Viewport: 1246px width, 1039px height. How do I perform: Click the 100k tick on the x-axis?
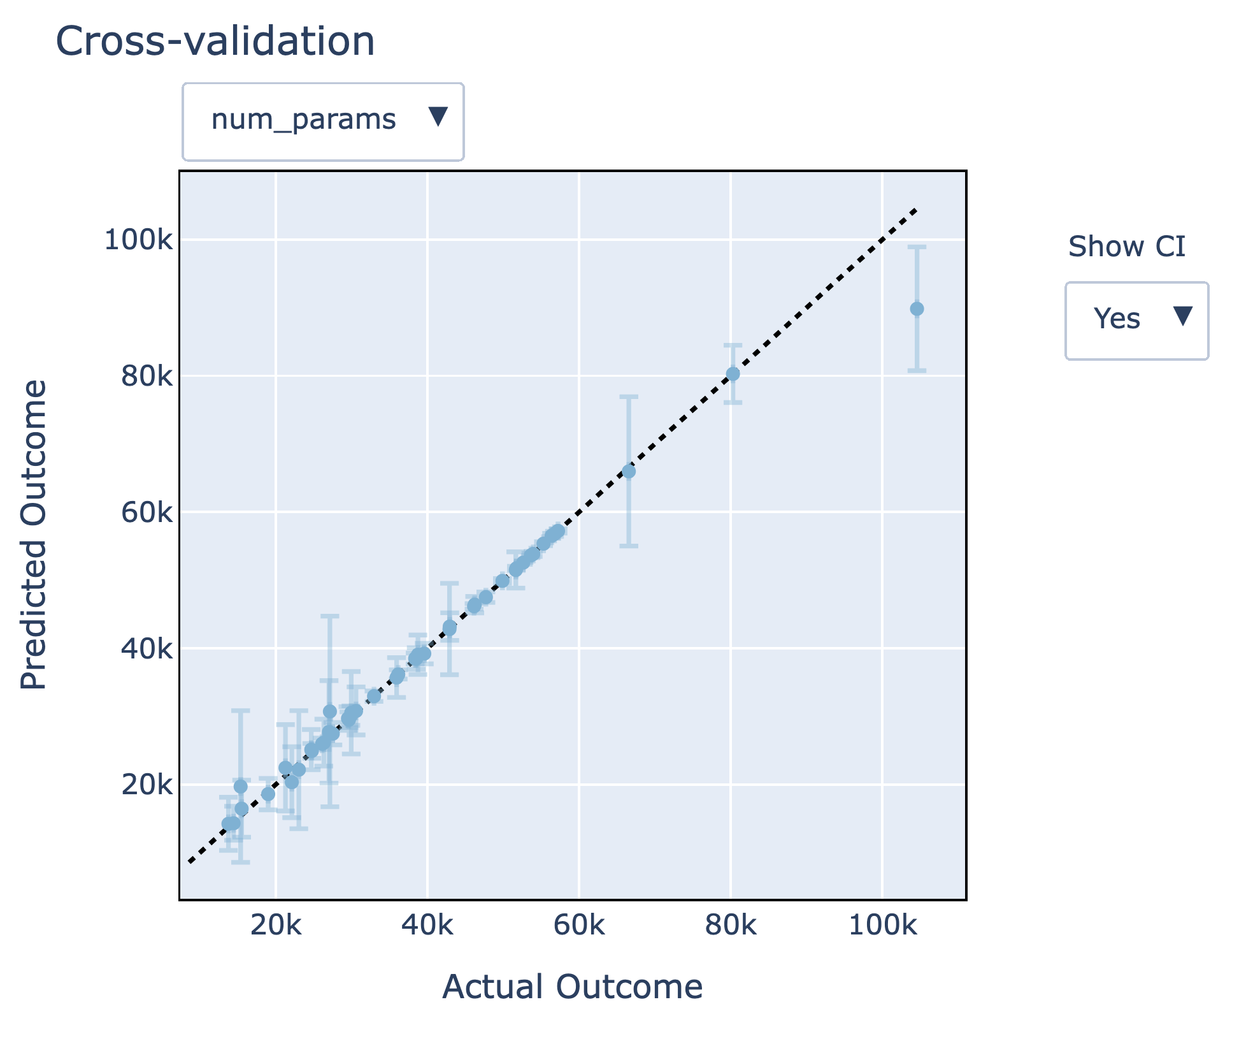[x=882, y=926]
